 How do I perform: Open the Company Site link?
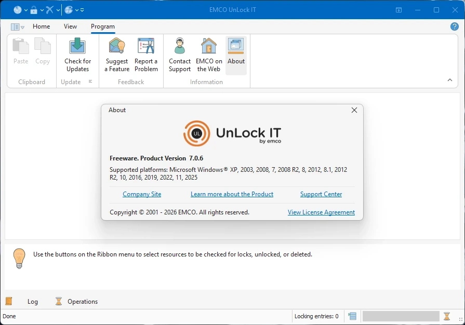coord(142,194)
